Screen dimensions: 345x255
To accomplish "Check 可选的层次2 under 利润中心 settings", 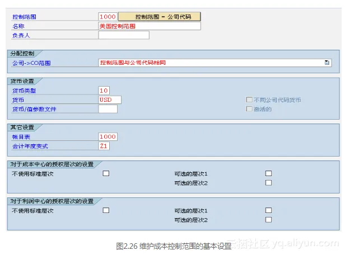I will tap(268, 220).
